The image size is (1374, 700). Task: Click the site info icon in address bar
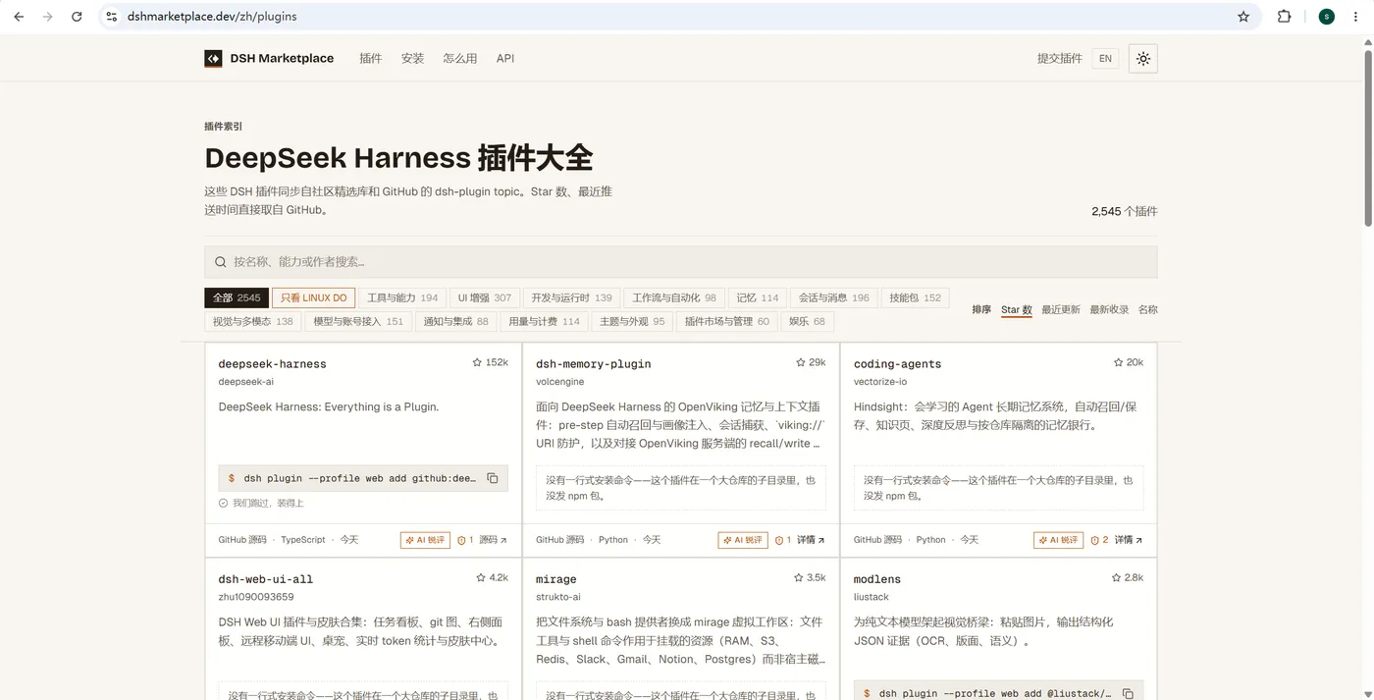point(112,17)
